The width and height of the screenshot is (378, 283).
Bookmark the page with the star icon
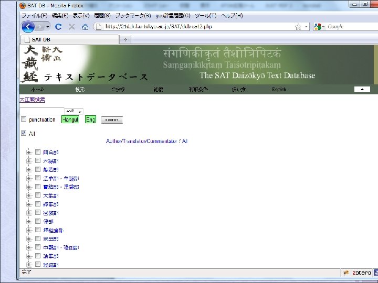tap(298, 27)
